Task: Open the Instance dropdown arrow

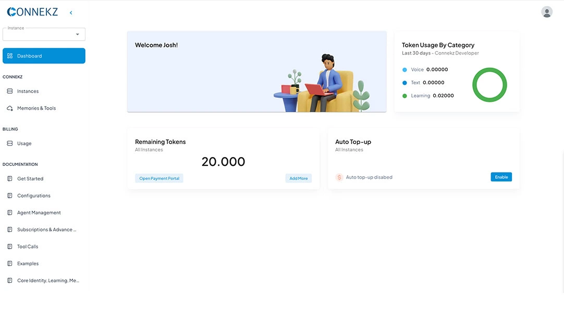Action: [78, 34]
